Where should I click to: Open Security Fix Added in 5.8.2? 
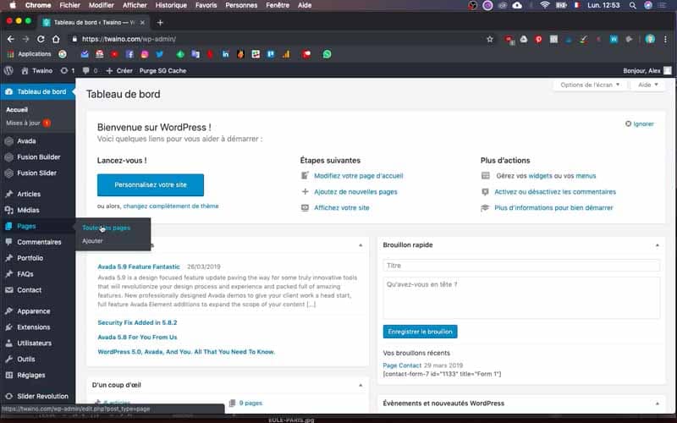pos(137,322)
